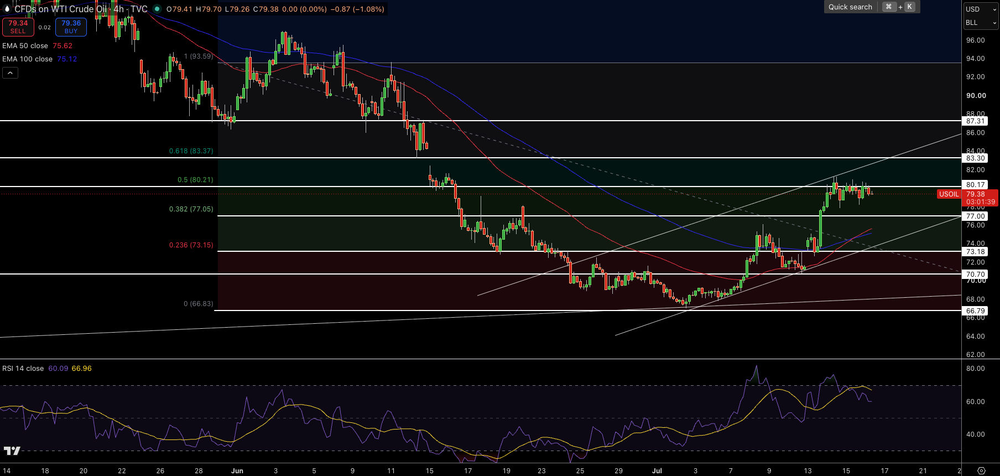Screen dimensions: 1000x476
Task: Click the green market status dot
Action: tap(157, 9)
